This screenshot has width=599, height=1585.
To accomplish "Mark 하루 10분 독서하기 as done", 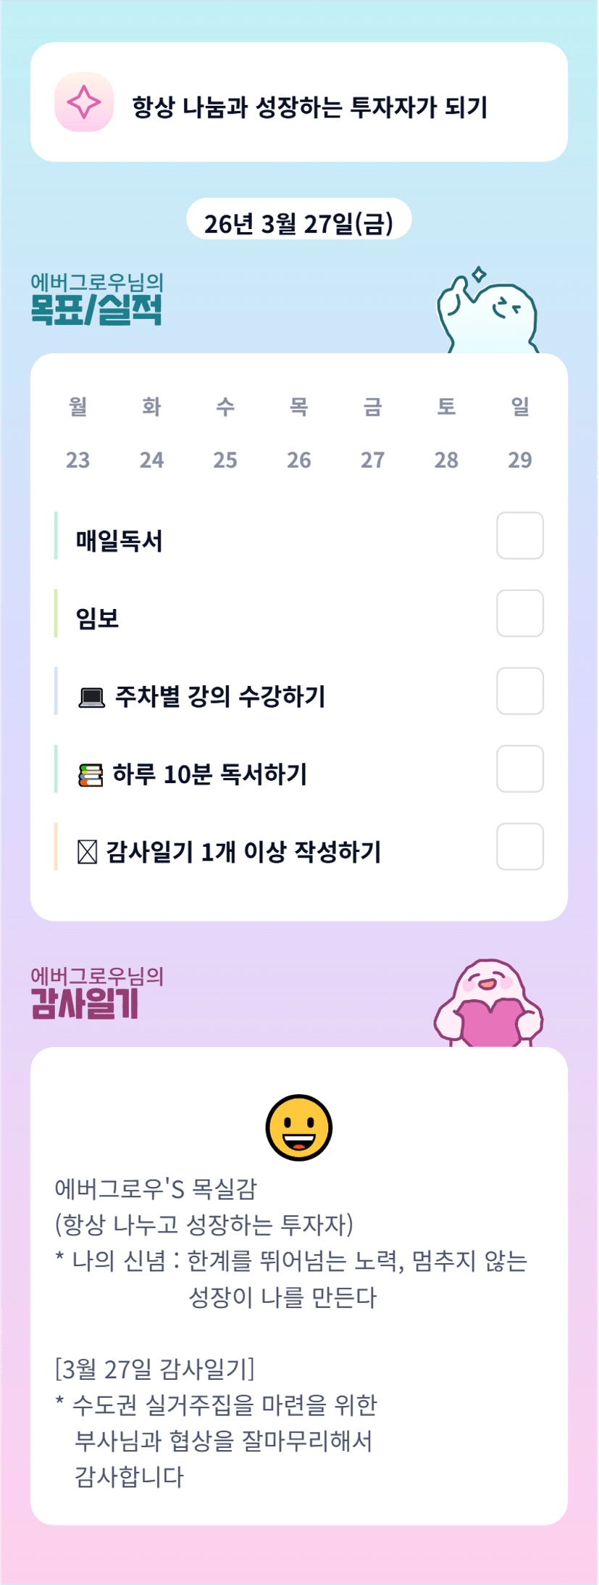I will (519, 769).
